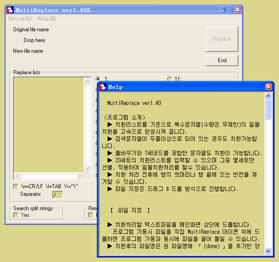
Task: Click the Help window title icon
Action: click(x=103, y=87)
